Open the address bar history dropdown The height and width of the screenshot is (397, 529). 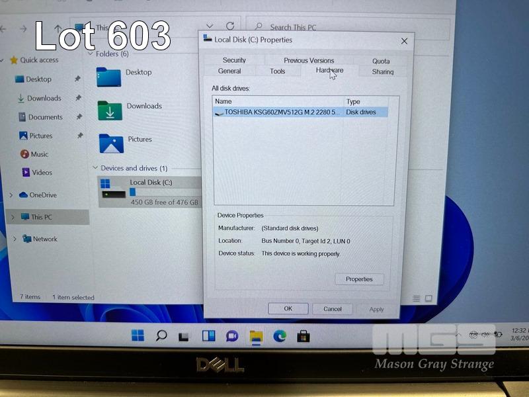(210, 27)
